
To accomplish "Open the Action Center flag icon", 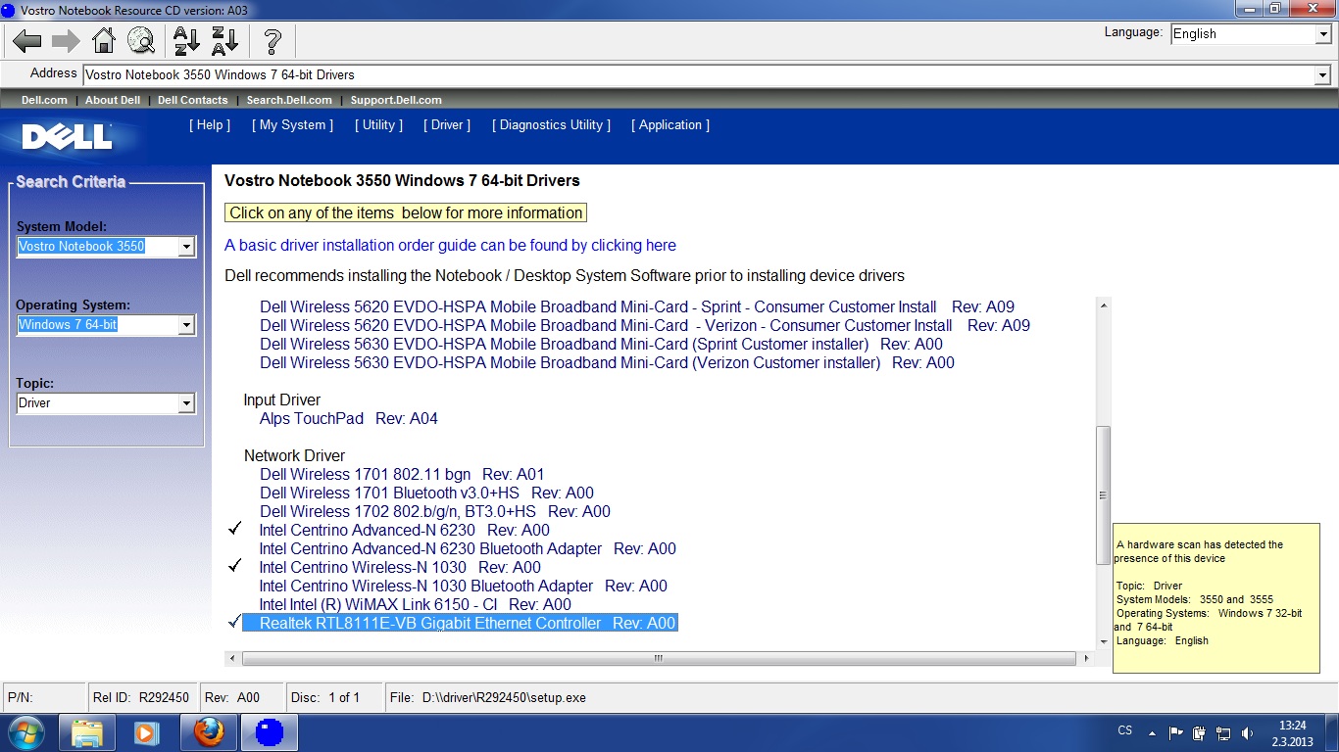I will click(1176, 732).
